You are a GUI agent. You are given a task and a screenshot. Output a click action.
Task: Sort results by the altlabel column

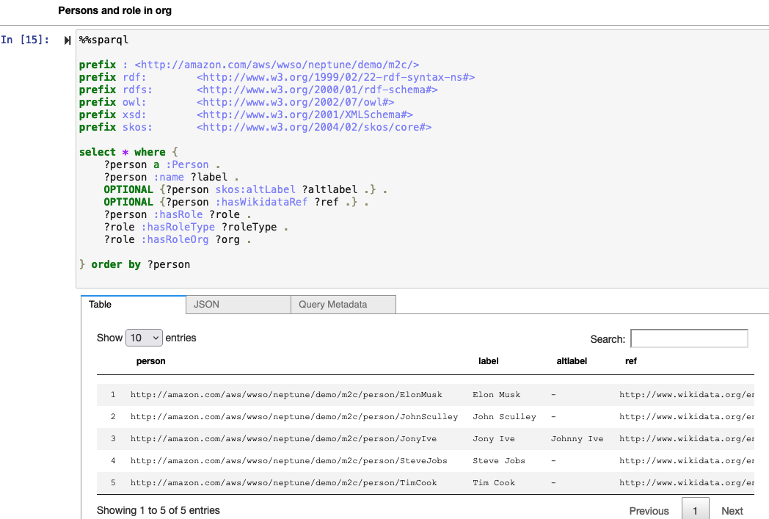coord(572,361)
